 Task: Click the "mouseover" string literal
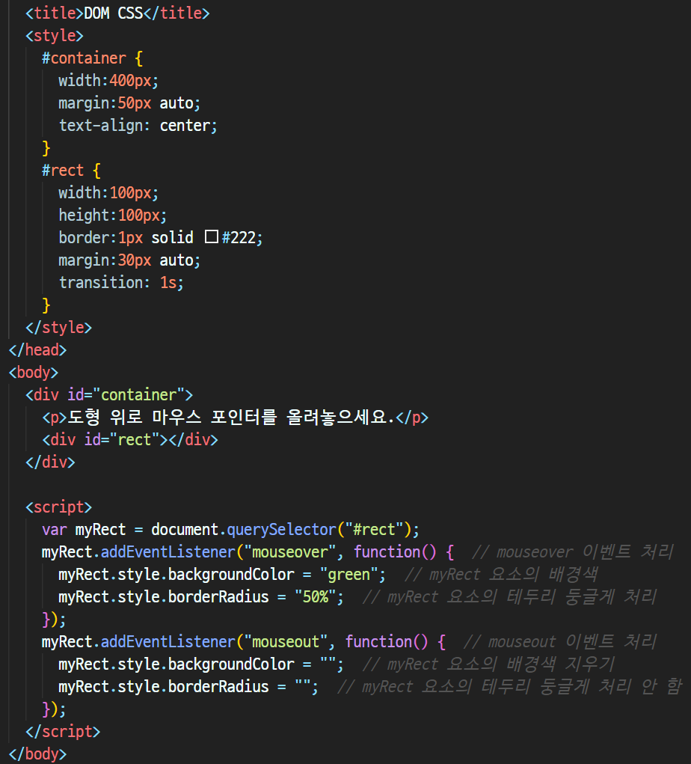pos(289,552)
